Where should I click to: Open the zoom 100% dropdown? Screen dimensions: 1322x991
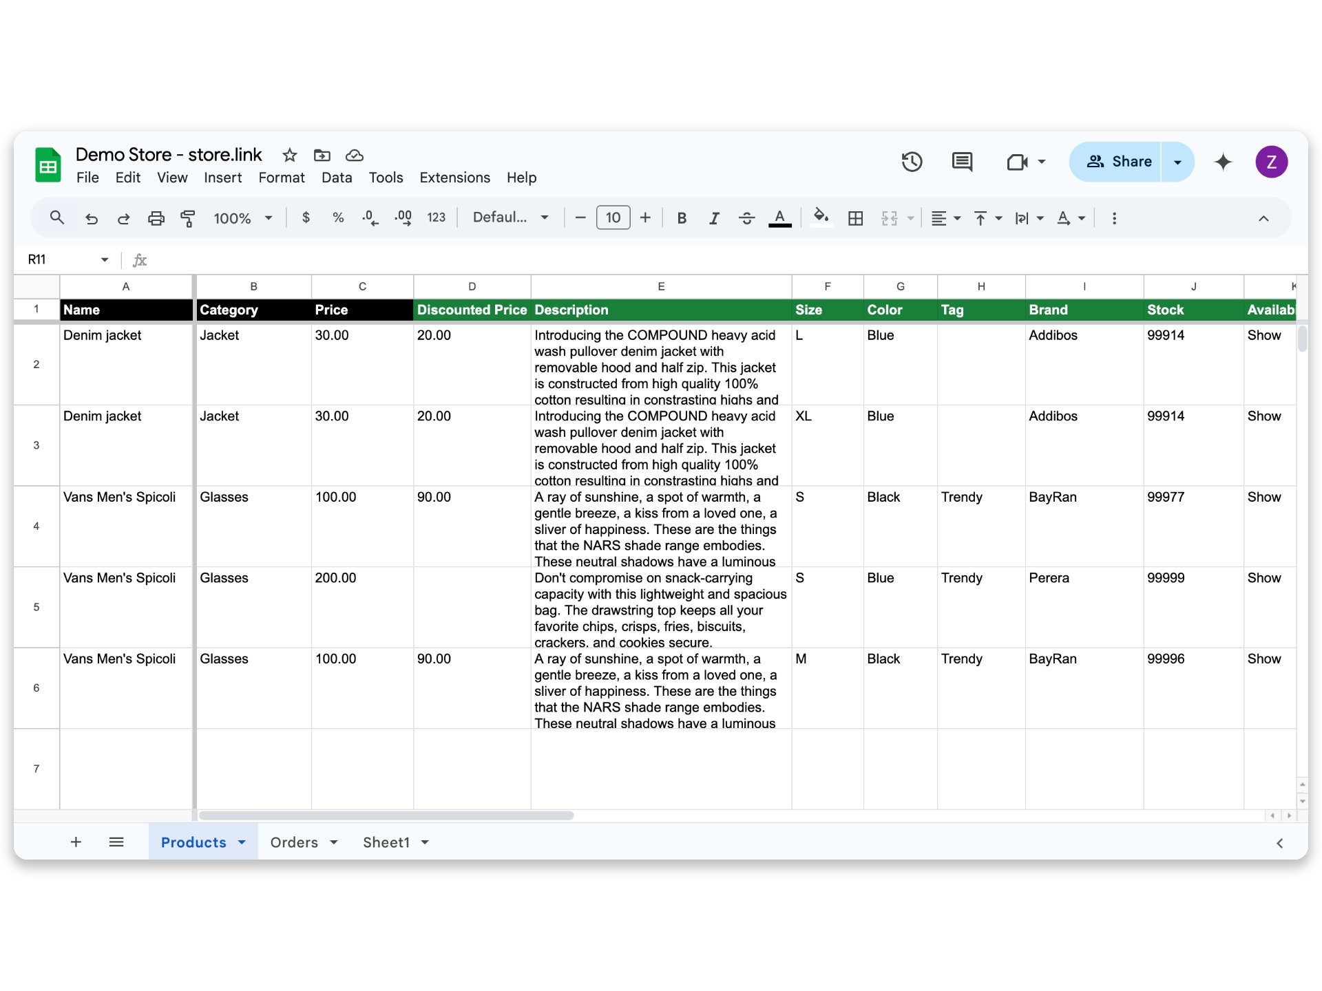[x=242, y=218]
